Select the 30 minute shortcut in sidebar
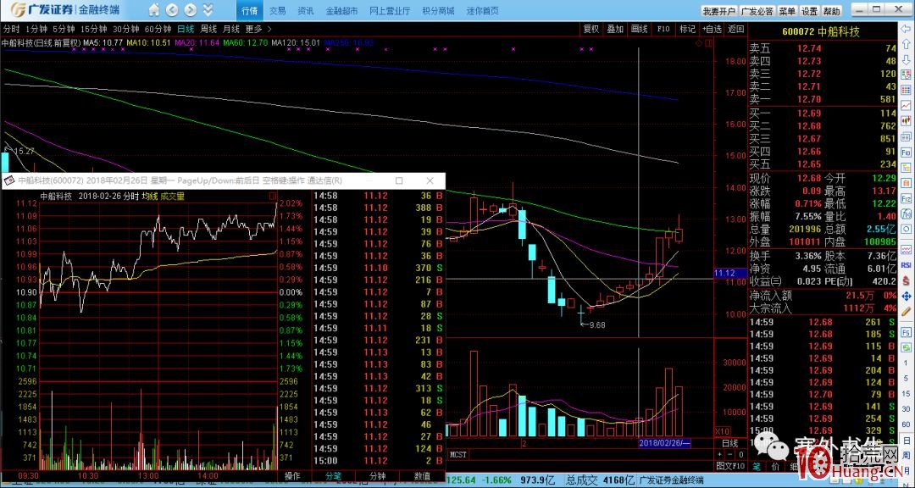915x488 pixels. [907, 408]
